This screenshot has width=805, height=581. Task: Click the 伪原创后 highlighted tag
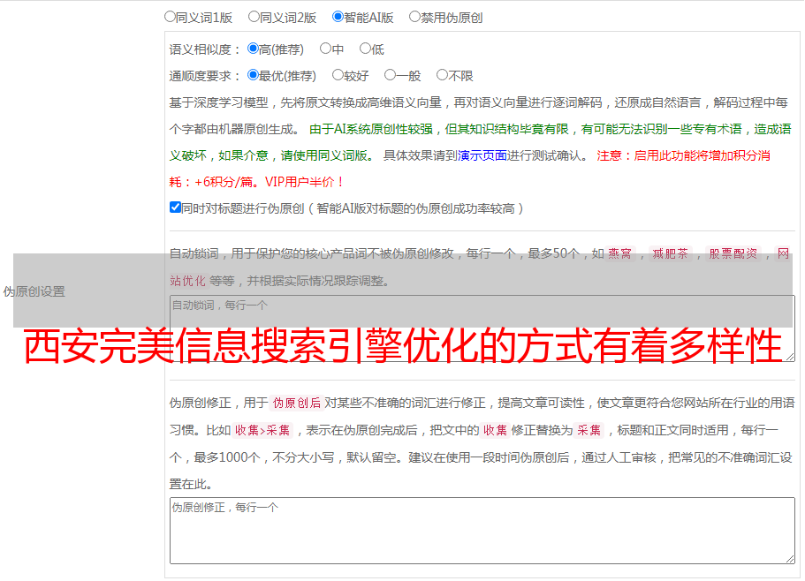click(297, 403)
